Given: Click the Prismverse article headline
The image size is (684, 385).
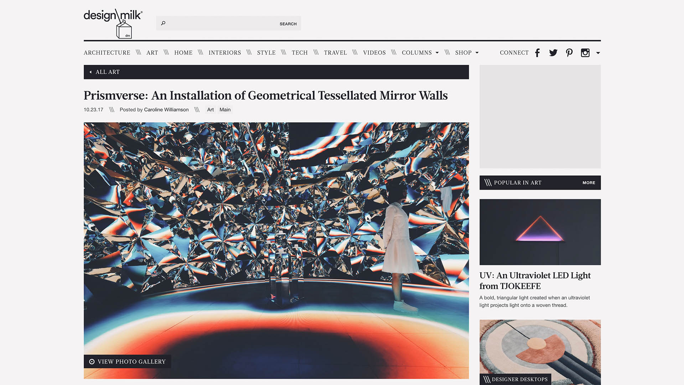Looking at the screenshot, I should 266,96.
